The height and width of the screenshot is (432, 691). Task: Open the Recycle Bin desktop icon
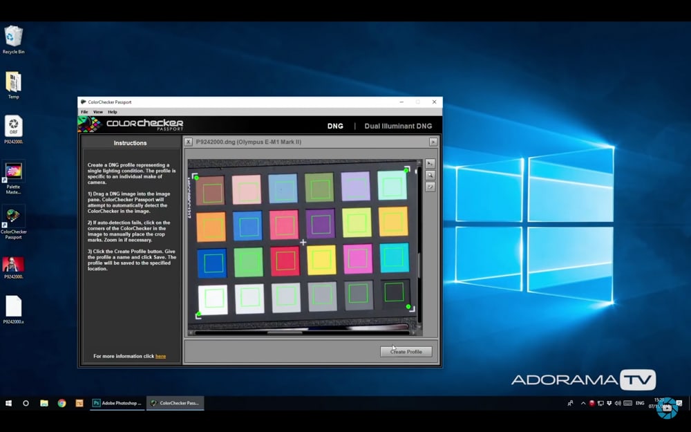[14, 37]
